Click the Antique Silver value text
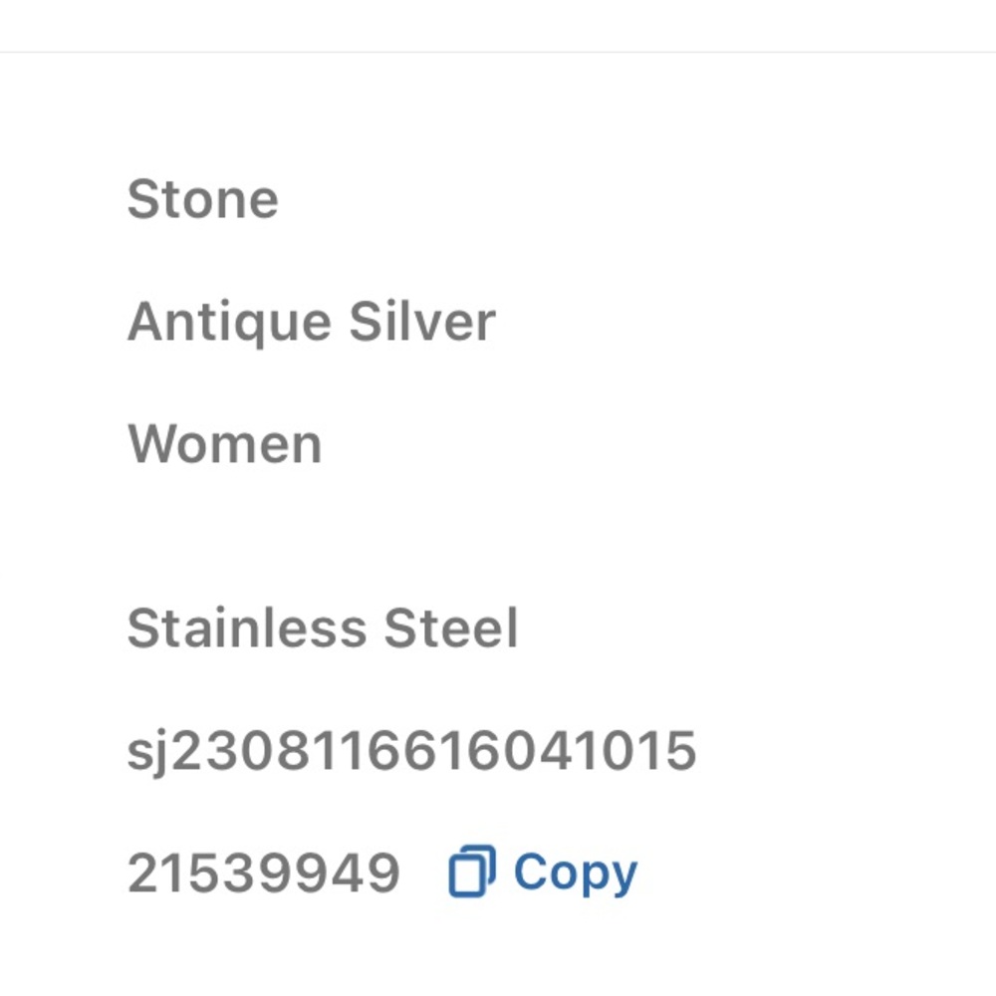The width and height of the screenshot is (996, 996). [x=311, y=323]
